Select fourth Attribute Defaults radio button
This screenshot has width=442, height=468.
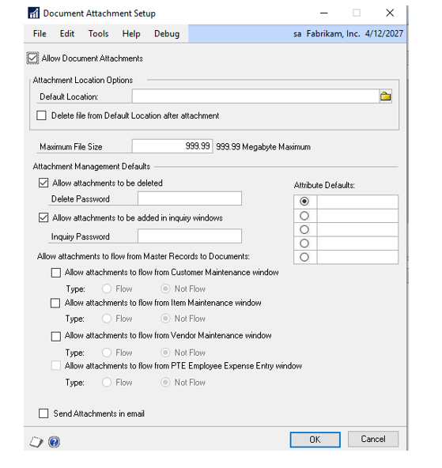coord(304,243)
